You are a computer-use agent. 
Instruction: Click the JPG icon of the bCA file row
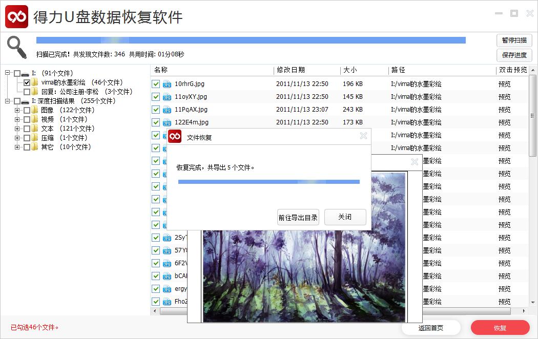tap(167, 277)
